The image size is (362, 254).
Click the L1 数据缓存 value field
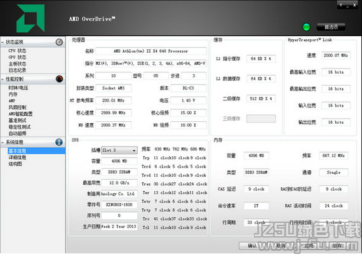261,79
